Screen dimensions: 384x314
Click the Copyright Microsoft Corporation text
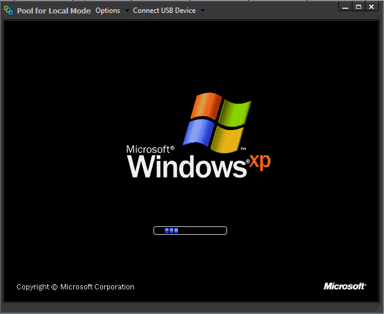tap(76, 287)
